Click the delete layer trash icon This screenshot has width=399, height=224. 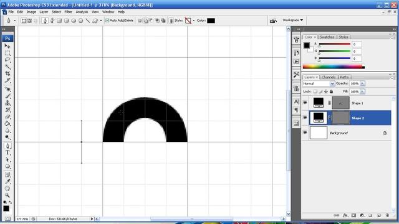coord(387,215)
